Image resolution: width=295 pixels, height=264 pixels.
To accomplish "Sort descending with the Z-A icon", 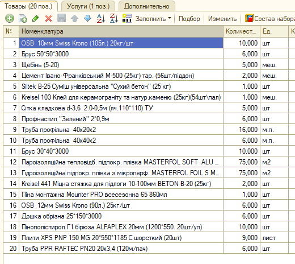I will [114, 19].
